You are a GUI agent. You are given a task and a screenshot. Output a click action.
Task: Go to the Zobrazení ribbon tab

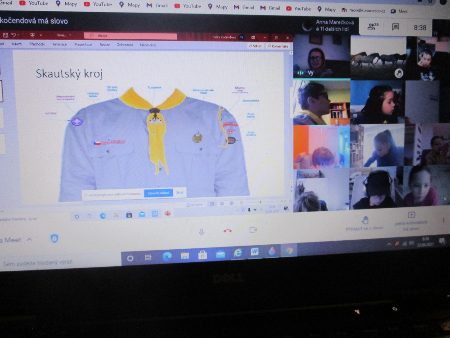coord(125,45)
